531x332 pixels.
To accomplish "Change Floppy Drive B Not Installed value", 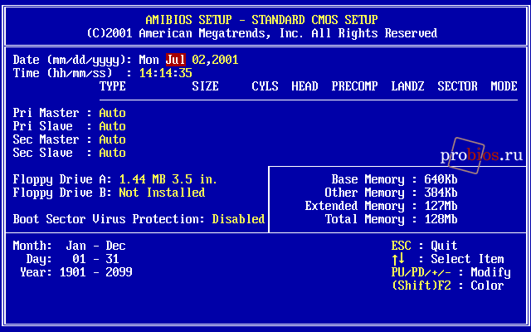I will [162, 193].
